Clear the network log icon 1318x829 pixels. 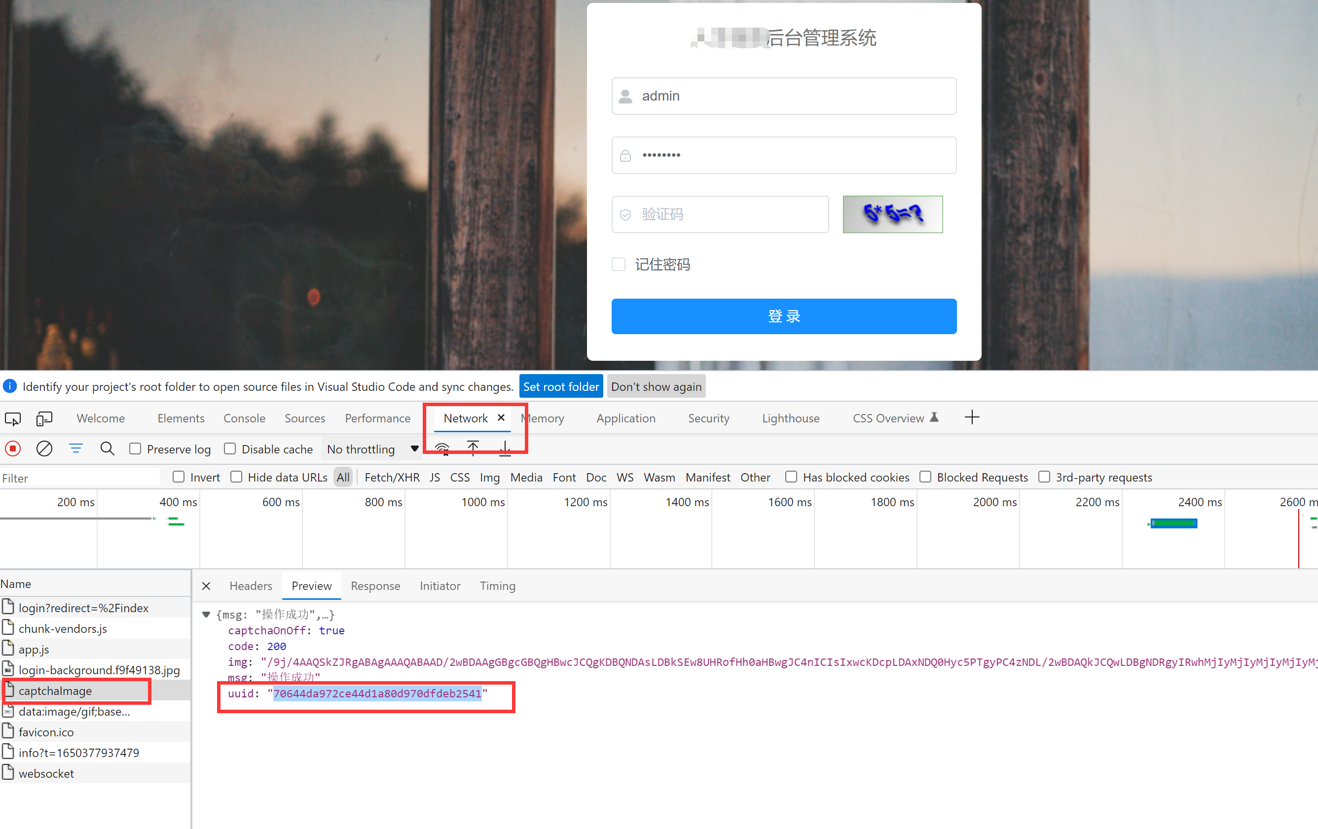[x=44, y=449]
